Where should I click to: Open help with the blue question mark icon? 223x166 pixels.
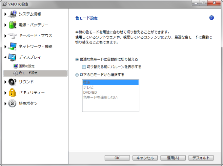pyautogui.click(x=212, y=18)
